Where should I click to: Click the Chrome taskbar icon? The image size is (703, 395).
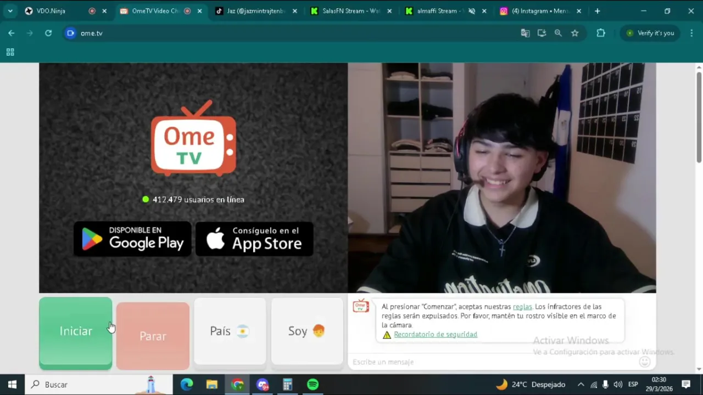(x=237, y=385)
